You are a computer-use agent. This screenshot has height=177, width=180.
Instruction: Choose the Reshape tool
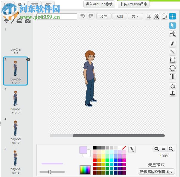[173, 34]
